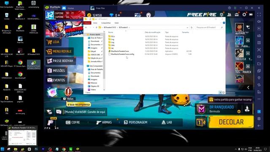Toggle BlueStacks fullscreen icon
270x152 pixels.
coord(259,15)
